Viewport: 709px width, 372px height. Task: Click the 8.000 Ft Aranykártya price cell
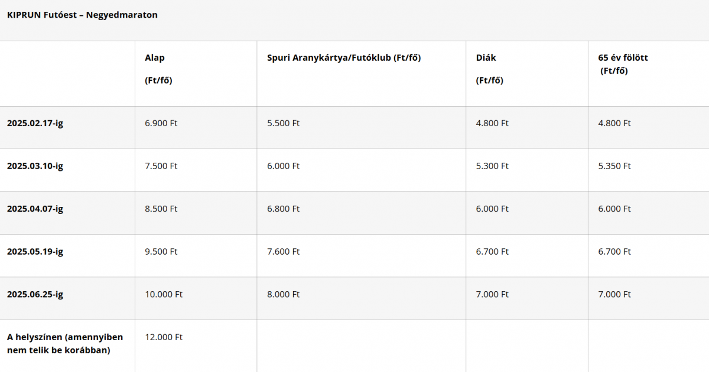pyautogui.click(x=284, y=294)
